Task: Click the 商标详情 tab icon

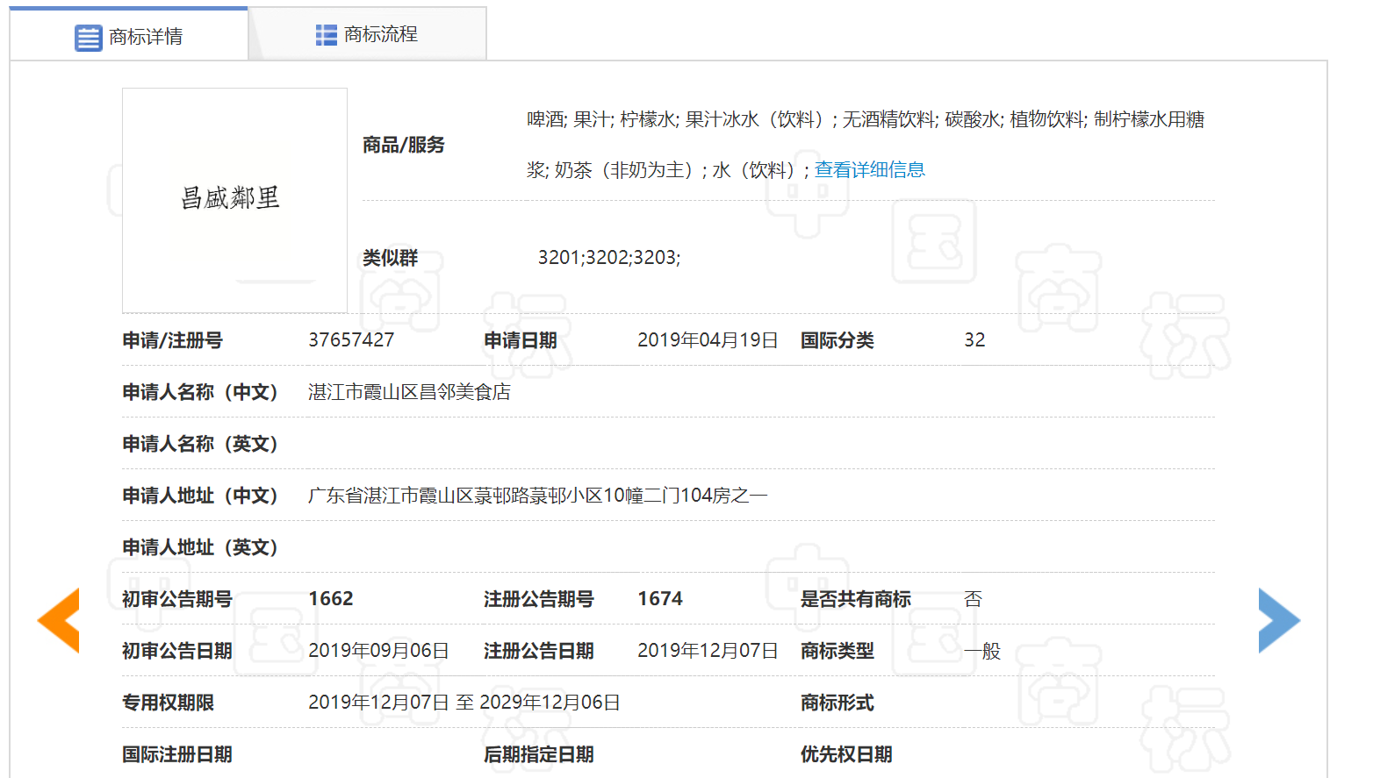Action: 88,35
